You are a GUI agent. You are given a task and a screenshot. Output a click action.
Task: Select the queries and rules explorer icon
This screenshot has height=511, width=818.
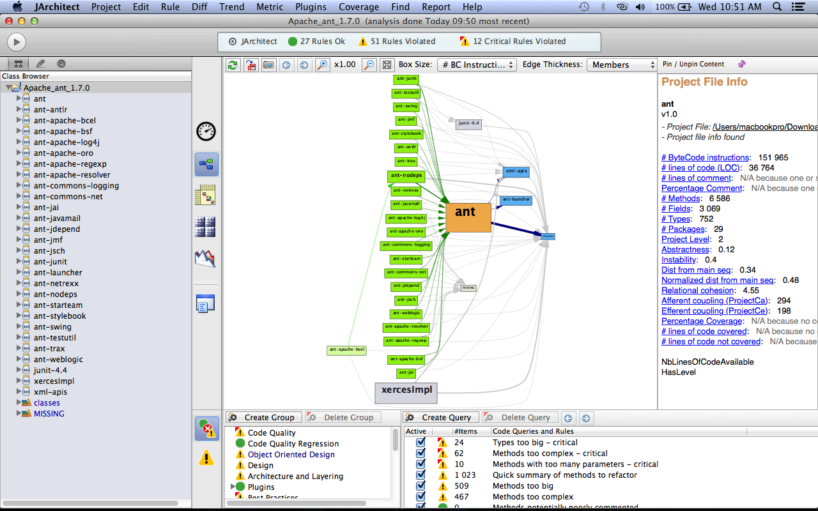206,429
